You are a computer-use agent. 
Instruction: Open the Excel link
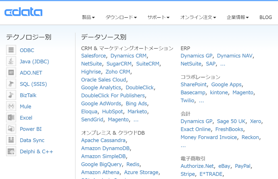(x=26, y=118)
